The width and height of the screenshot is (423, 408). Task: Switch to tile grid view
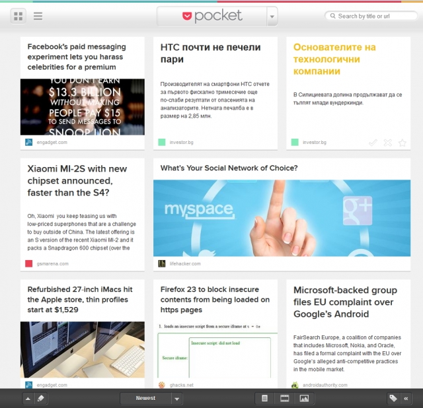[x=19, y=16]
